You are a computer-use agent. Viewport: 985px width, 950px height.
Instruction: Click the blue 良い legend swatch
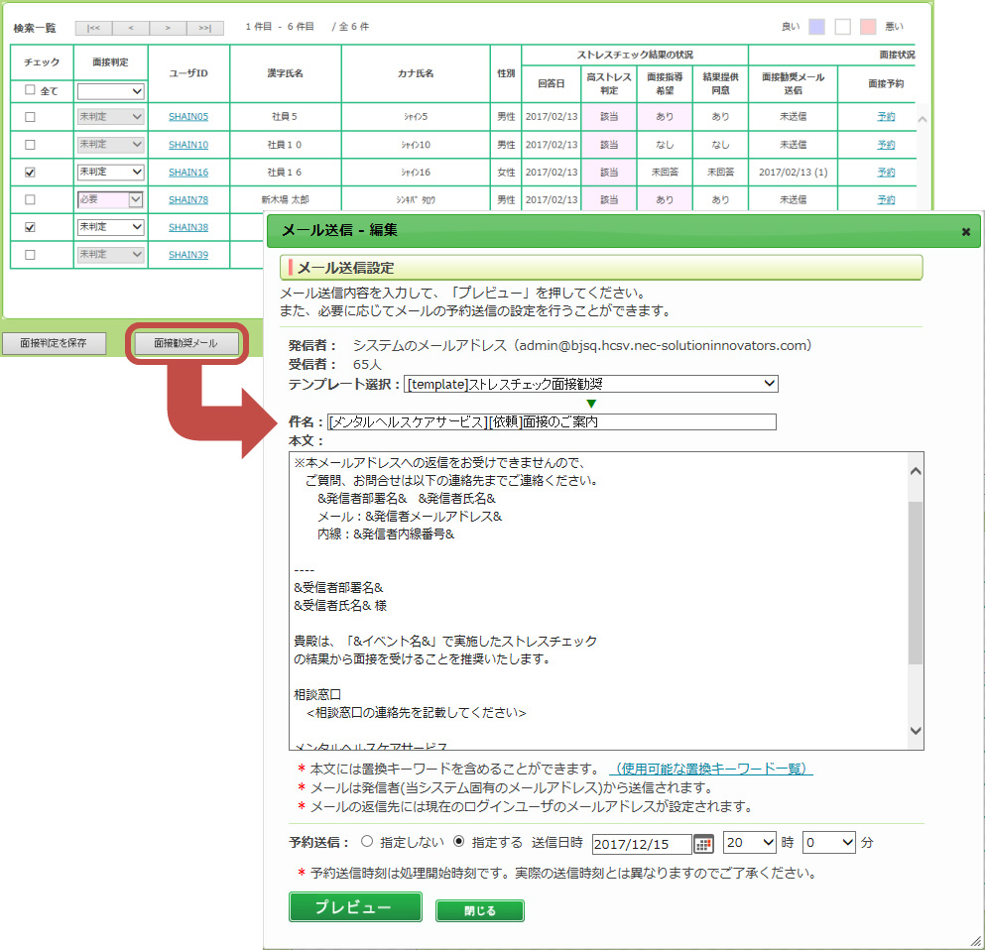coord(816,27)
